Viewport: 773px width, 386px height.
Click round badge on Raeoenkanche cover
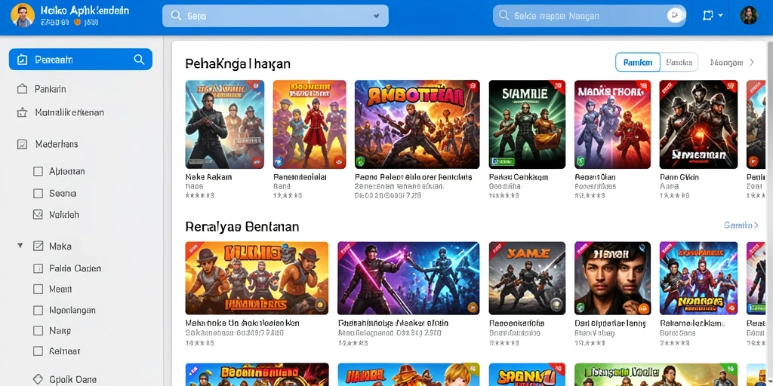(x=556, y=305)
